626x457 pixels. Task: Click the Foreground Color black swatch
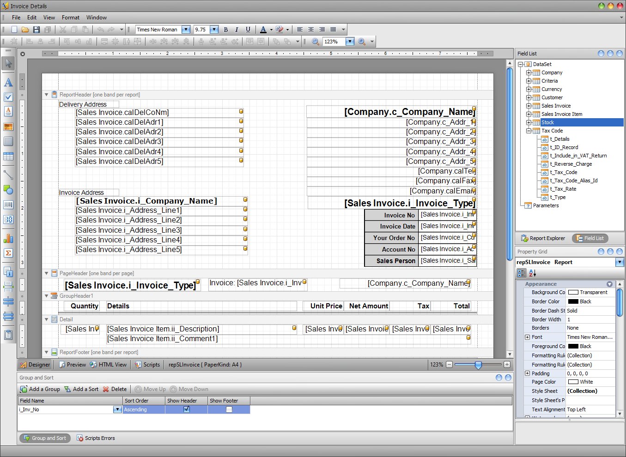point(573,346)
